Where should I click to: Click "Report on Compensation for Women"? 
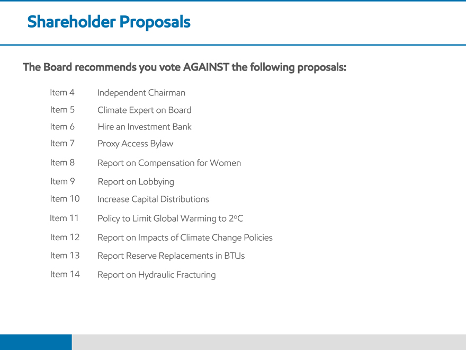[169, 163]
